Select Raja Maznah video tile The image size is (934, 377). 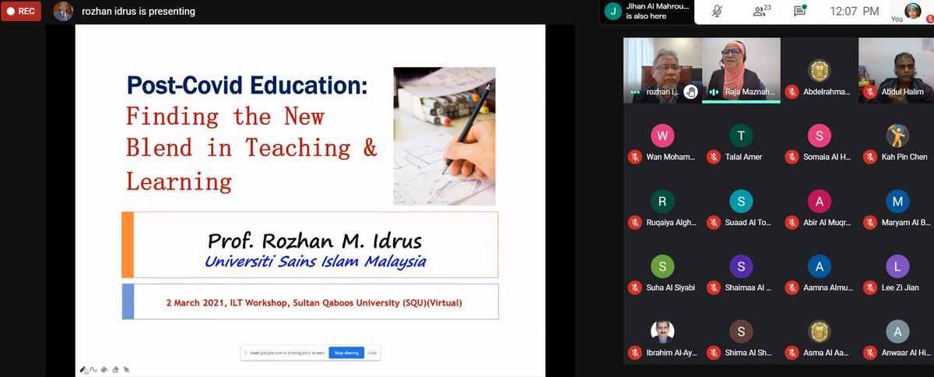coord(741,70)
